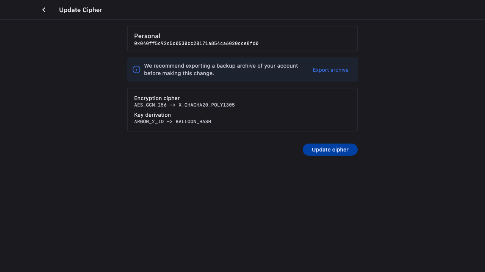Open the Export archive link
485x272 pixels.
click(330, 70)
